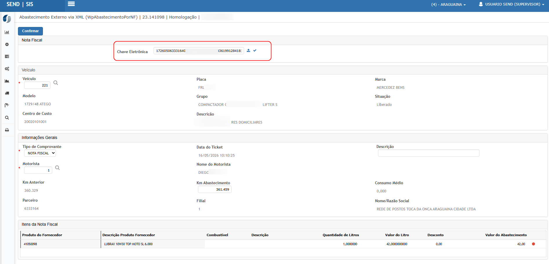
Task: Open the bar chart icon in the sidebar
Action: (7, 32)
